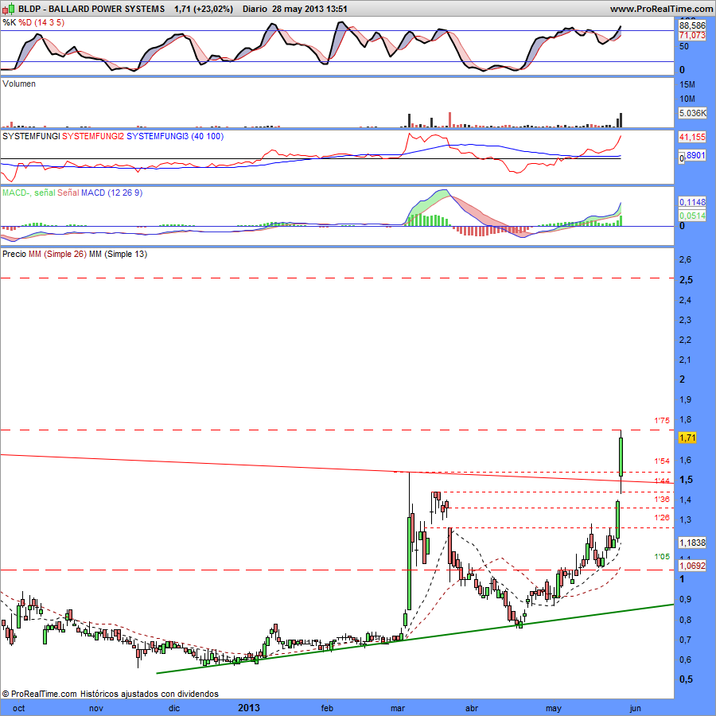The width and height of the screenshot is (716, 716).
Task: Click the MM (Simple 26) moving average label
Action: click(x=57, y=254)
